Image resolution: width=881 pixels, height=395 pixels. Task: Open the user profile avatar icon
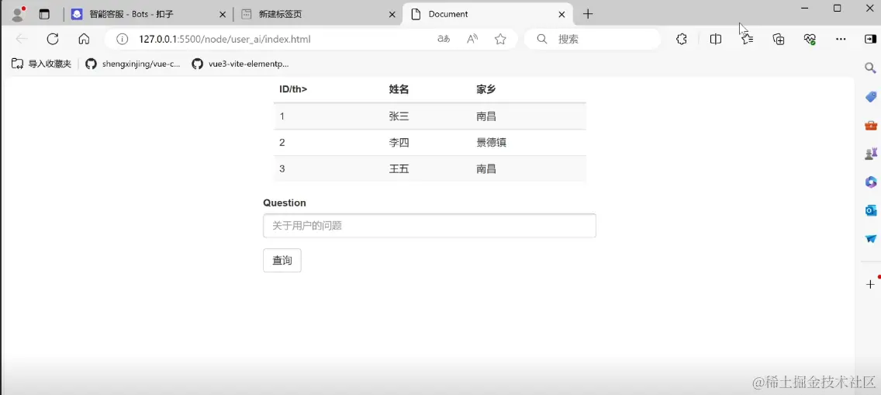(18, 14)
